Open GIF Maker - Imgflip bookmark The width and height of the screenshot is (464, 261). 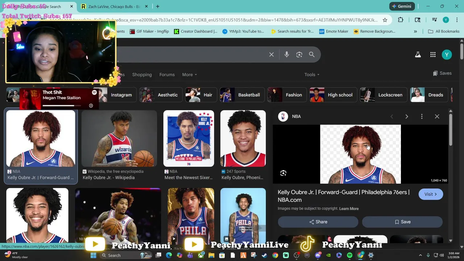(x=149, y=32)
